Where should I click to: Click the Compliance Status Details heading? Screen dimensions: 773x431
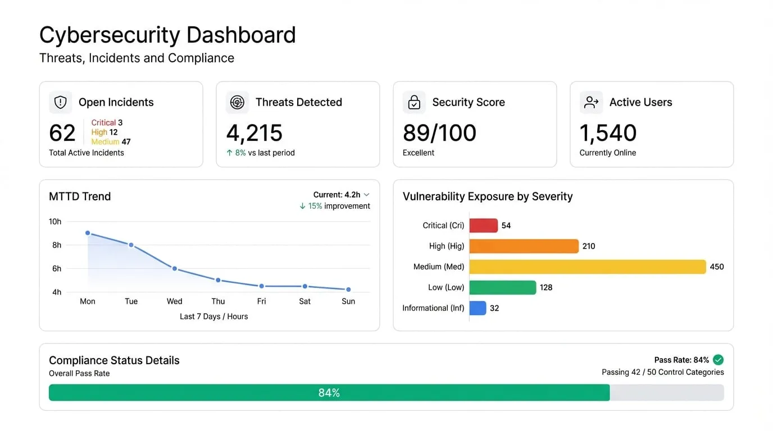click(114, 360)
